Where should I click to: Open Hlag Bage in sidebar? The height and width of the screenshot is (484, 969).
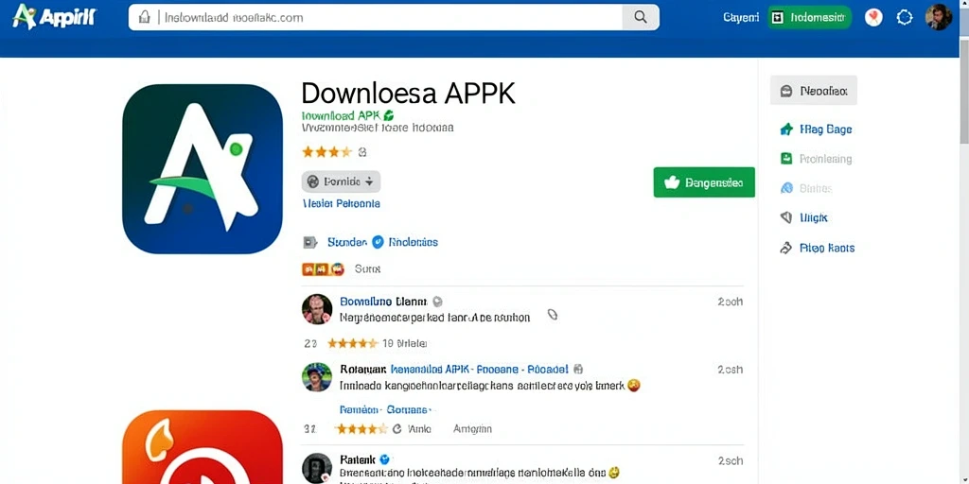[x=825, y=129]
